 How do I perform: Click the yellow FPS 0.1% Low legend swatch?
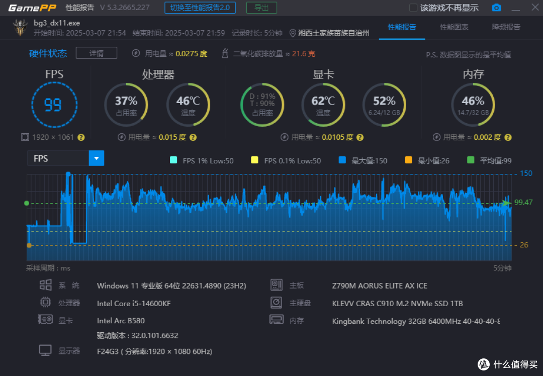pyautogui.click(x=254, y=160)
